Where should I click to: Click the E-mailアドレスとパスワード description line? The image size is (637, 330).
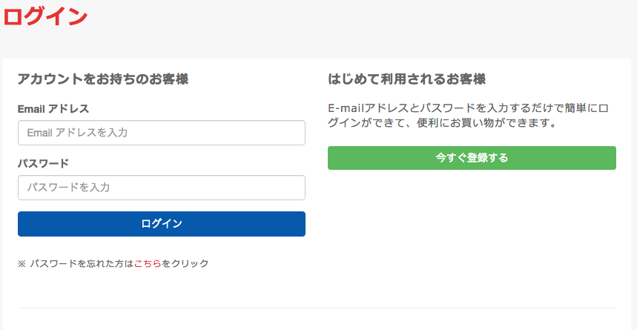468,108
